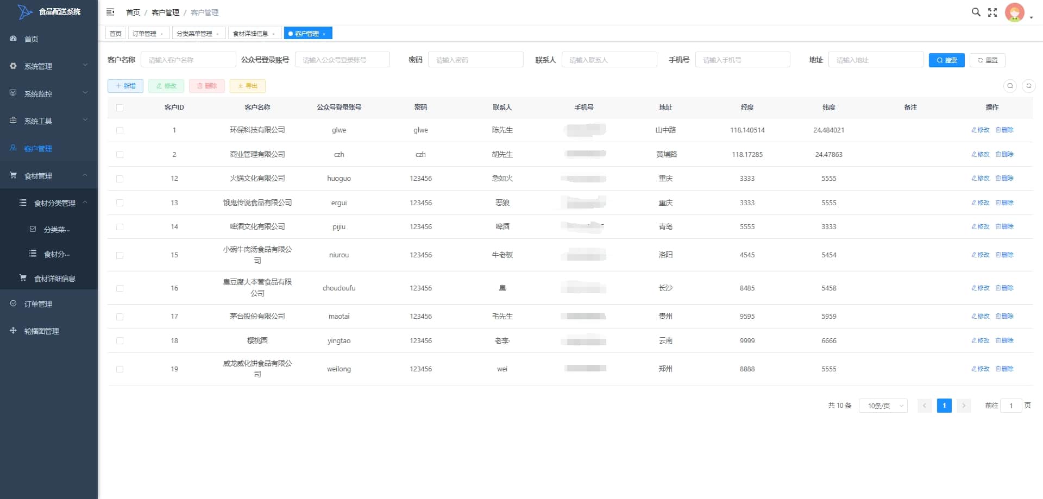The height and width of the screenshot is (499, 1043).
Task: Go to the next page arrow
Action: coord(964,406)
